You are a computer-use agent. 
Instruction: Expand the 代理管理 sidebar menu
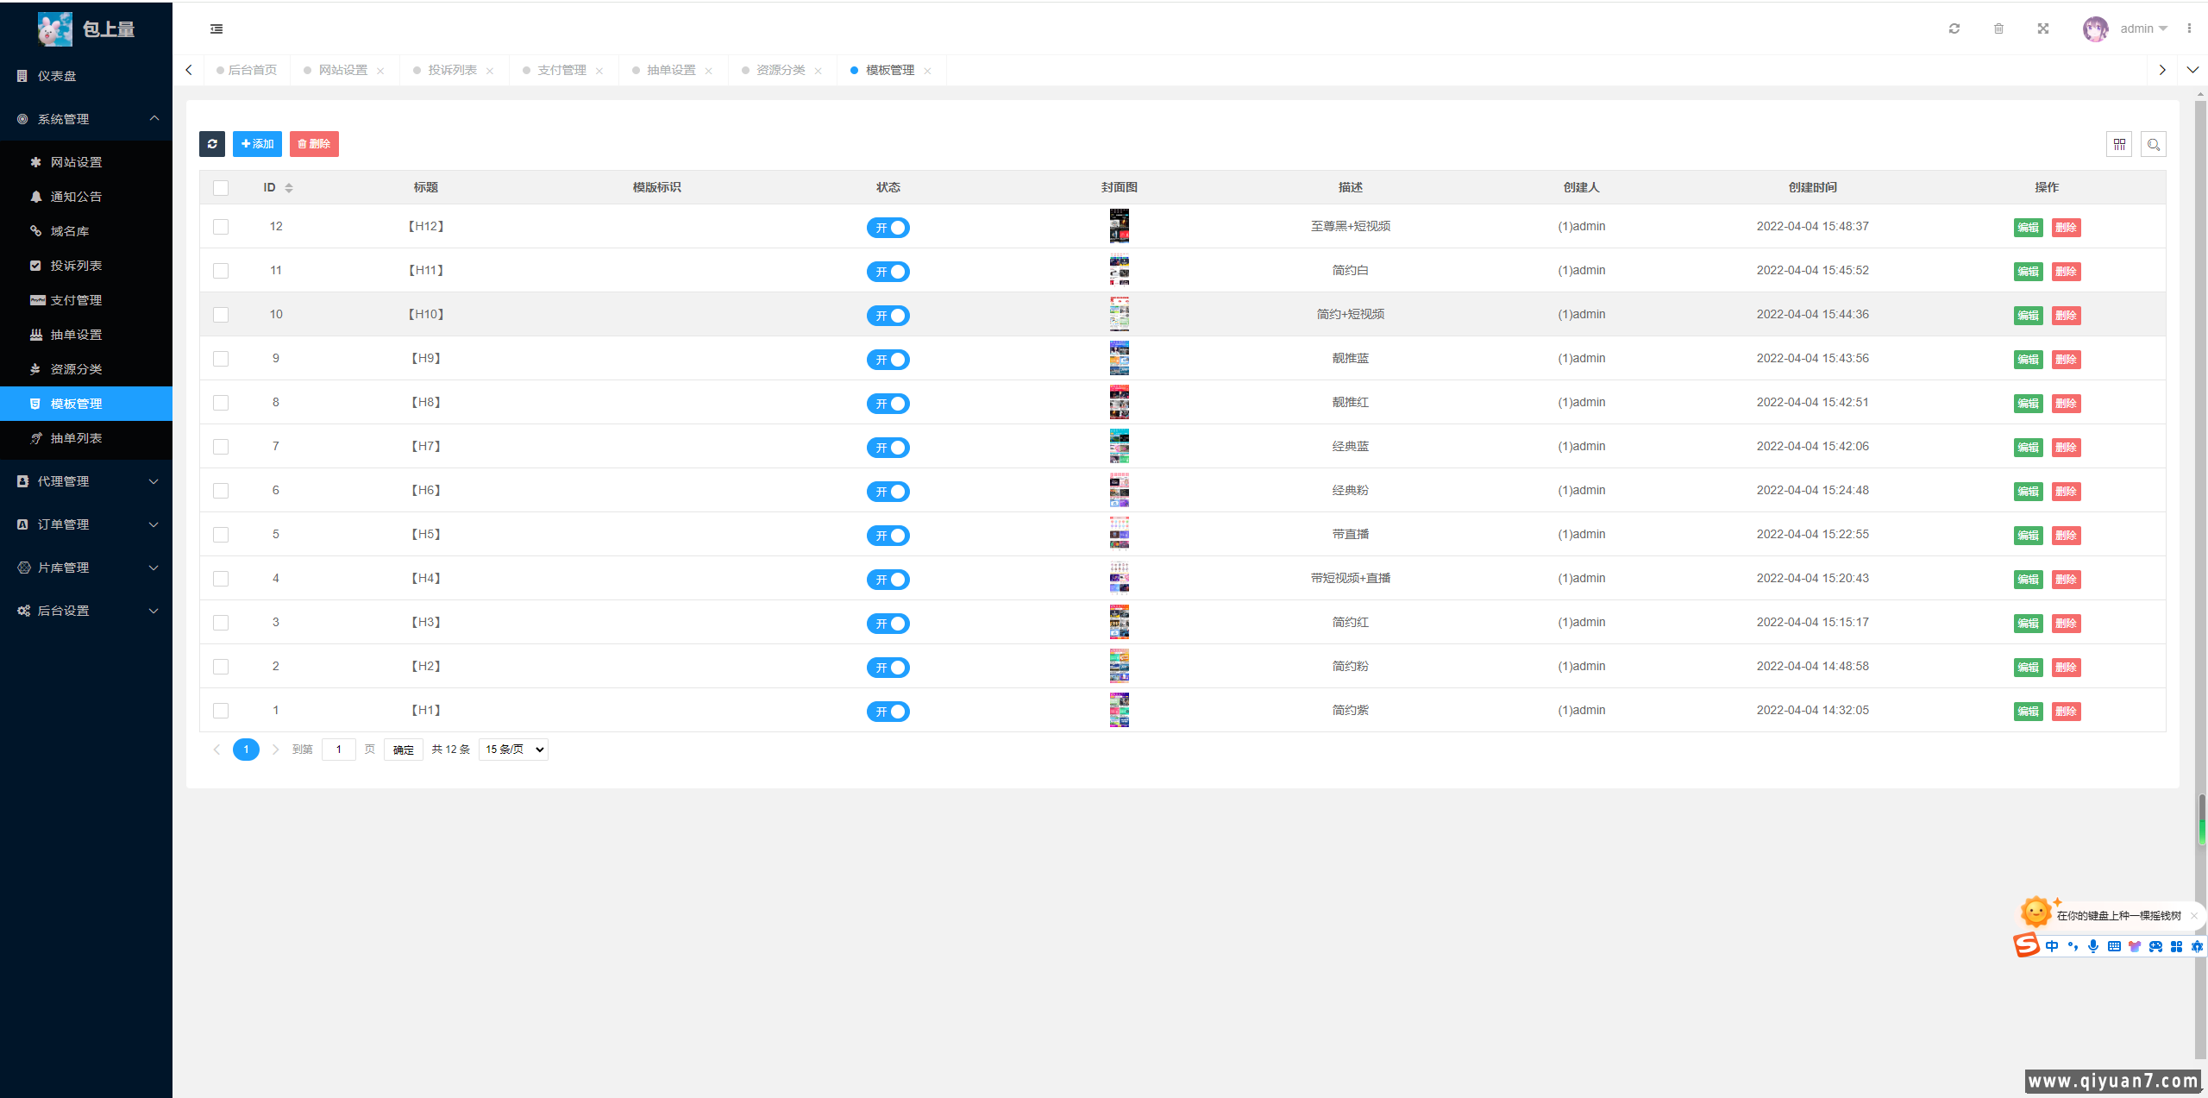86,481
